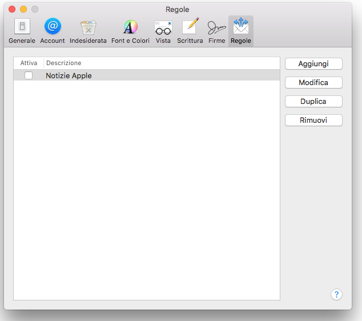Go to the Firme signatures pane
This screenshot has height=321, width=362.
coord(216,31)
